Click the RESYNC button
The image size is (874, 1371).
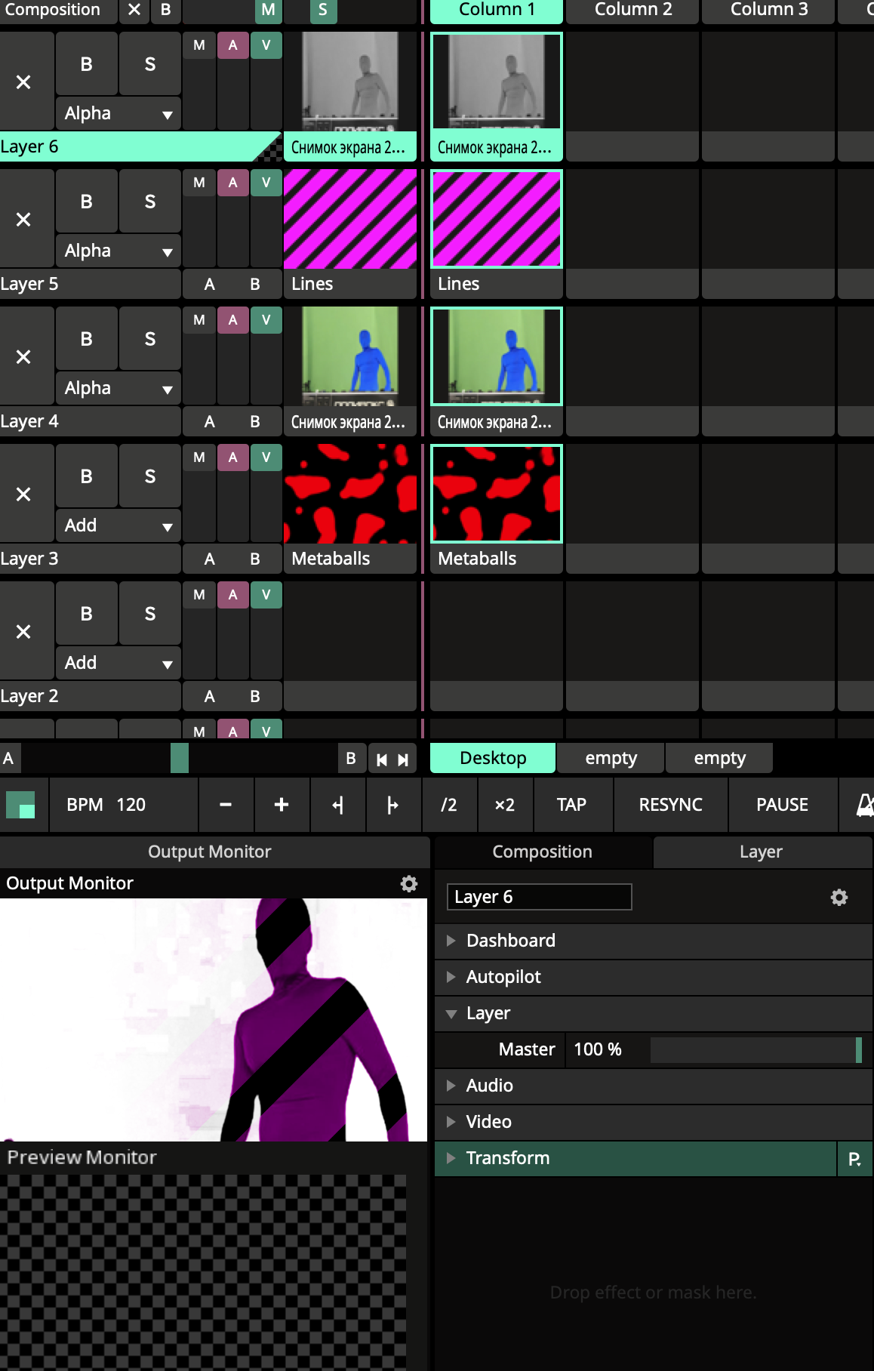coord(670,805)
